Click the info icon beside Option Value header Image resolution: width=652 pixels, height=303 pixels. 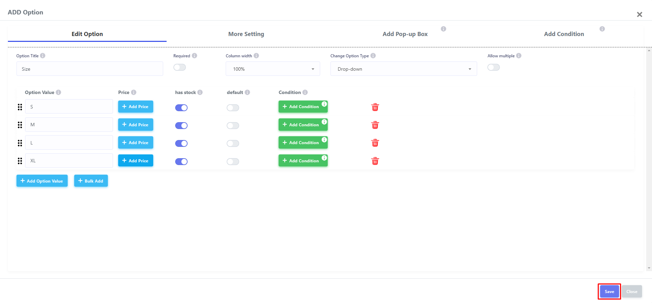(58, 92)
